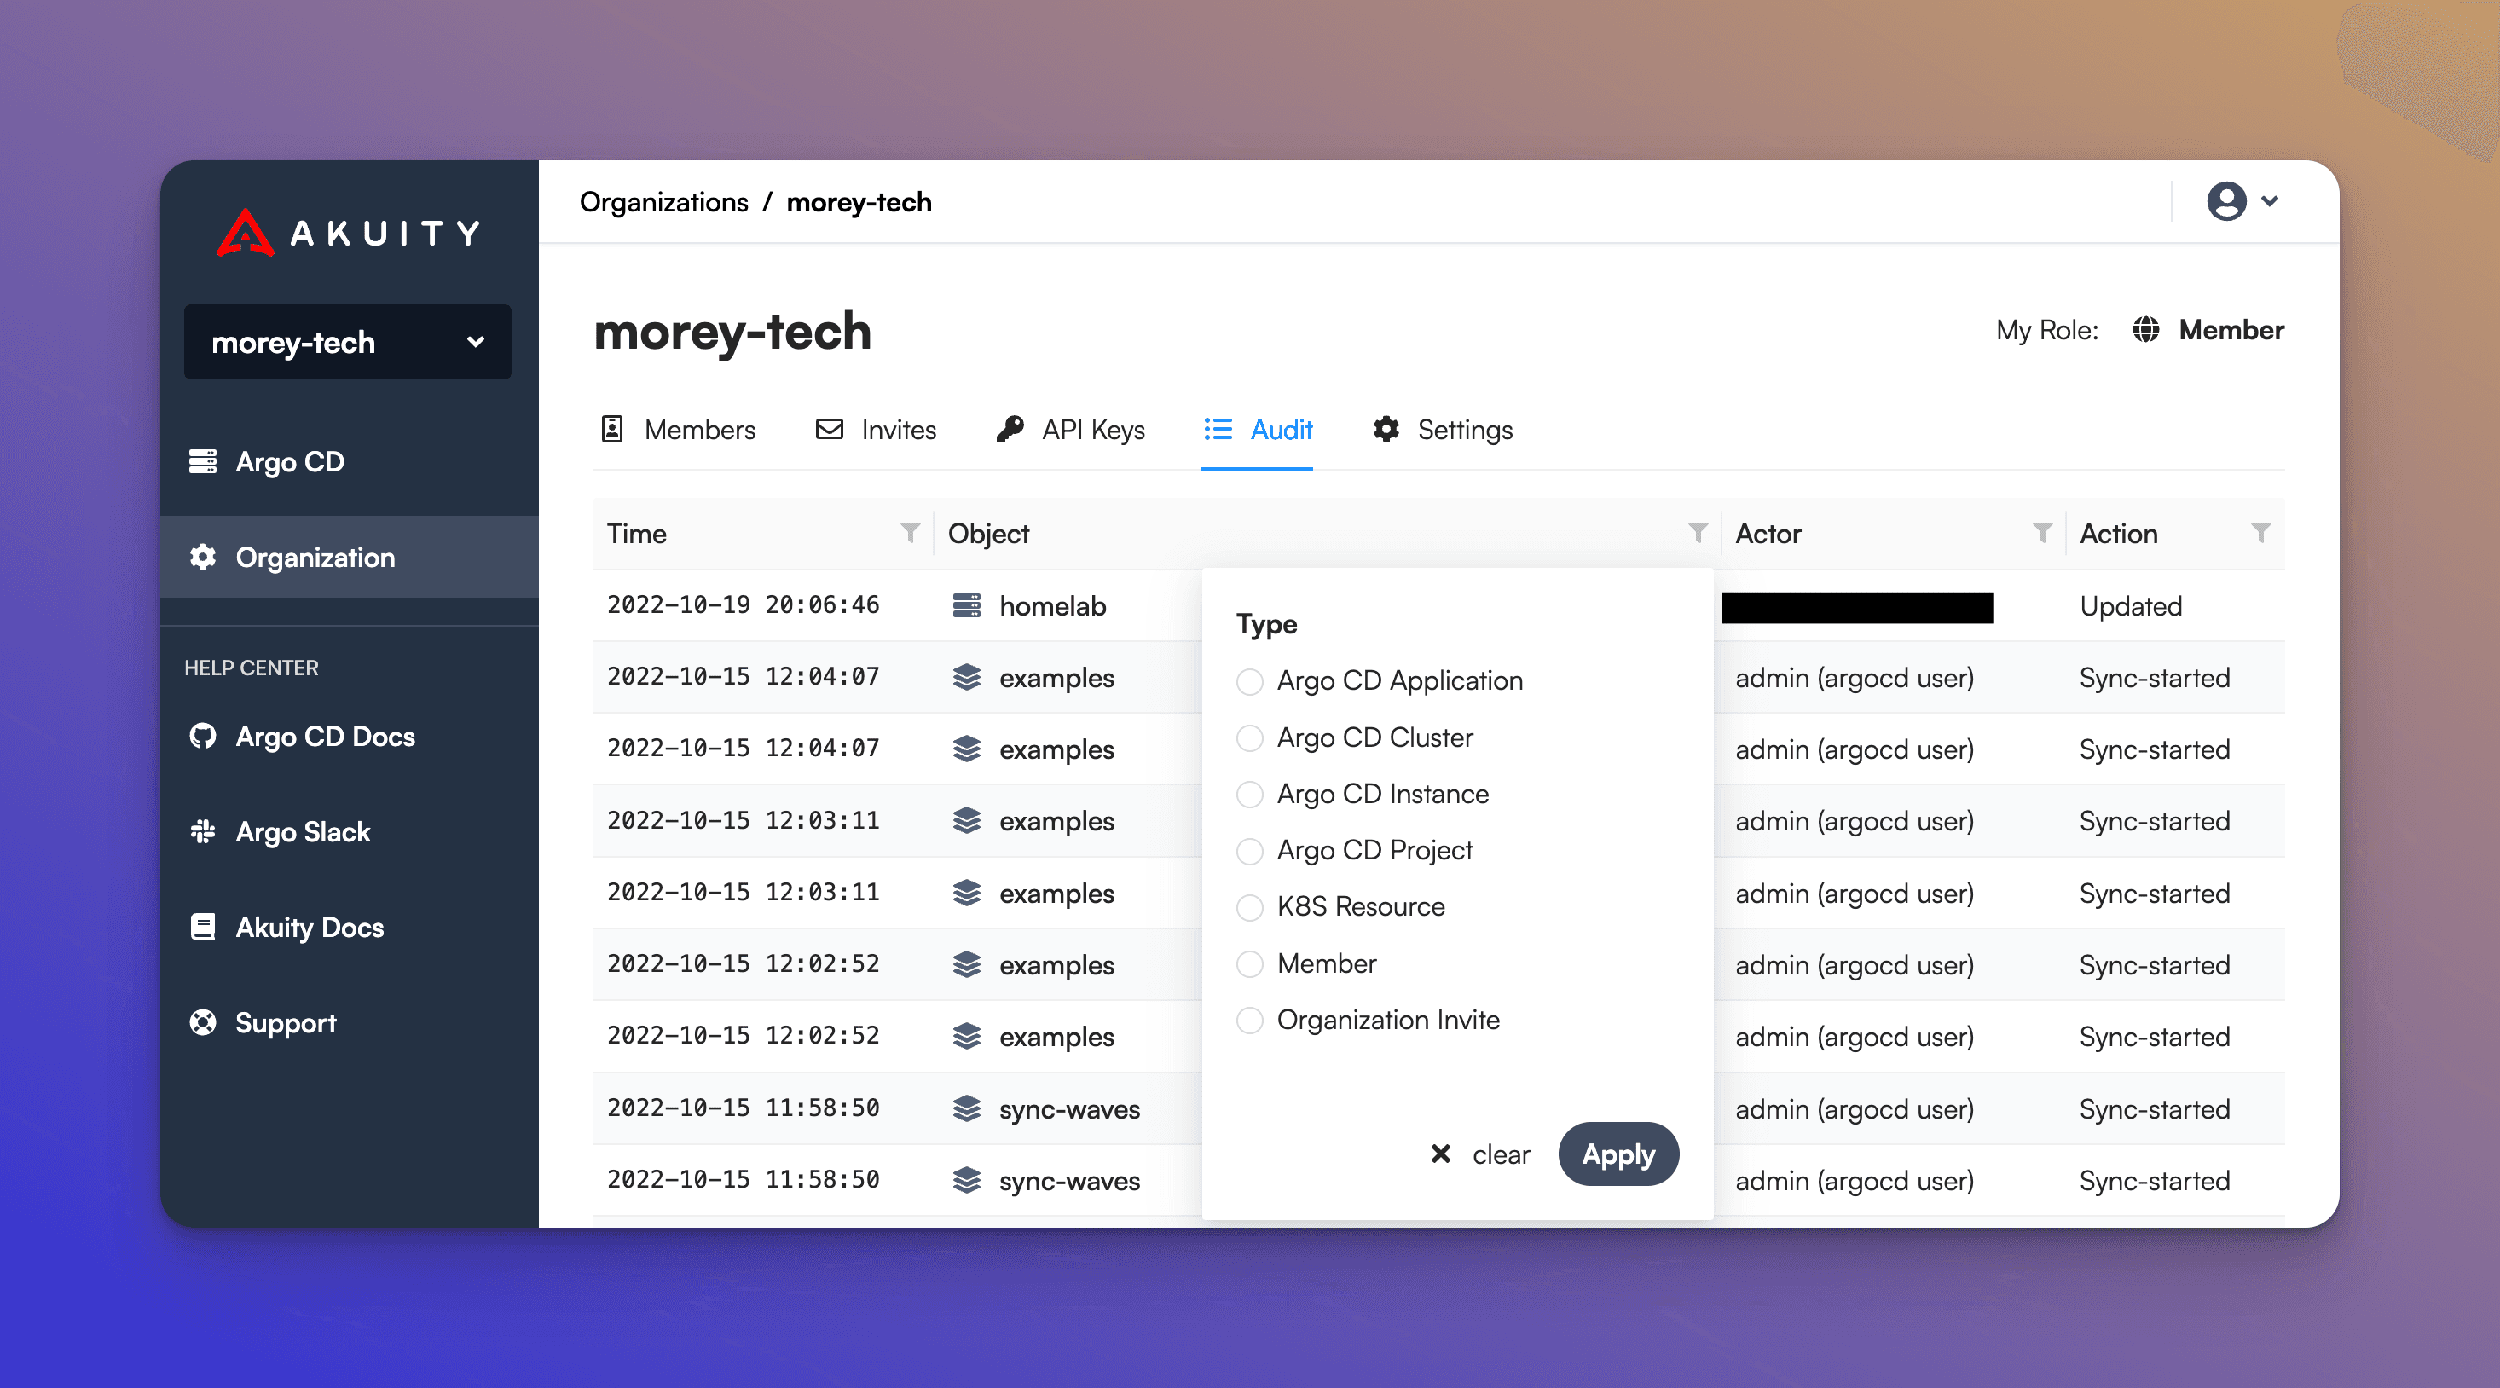This screenshot has width=2500, height=1388.
Task: Click the Support icon in the sidebar
Action: (x=202, y=1022)
